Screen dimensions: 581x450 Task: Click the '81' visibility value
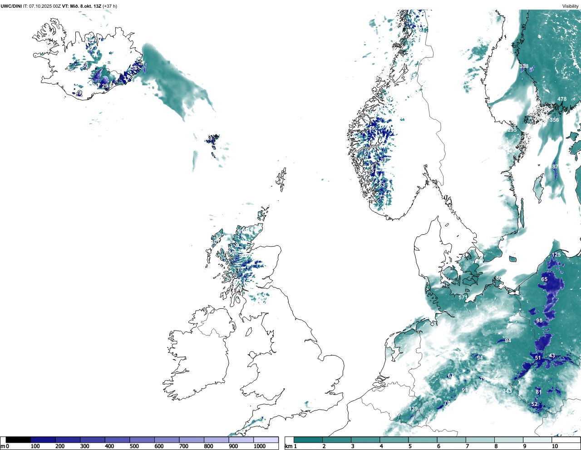click(x=539, y=392)
